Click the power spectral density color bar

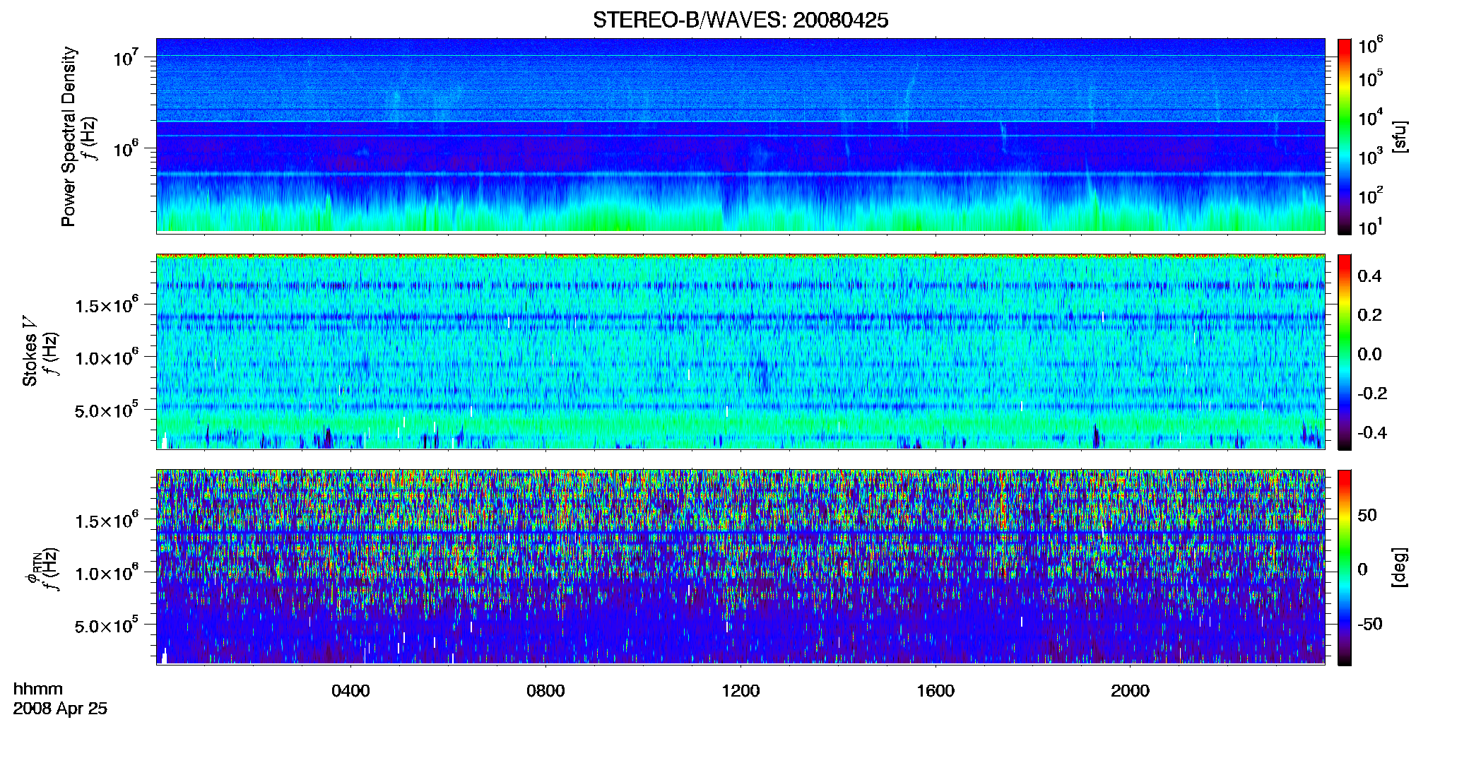(1345, 136)
